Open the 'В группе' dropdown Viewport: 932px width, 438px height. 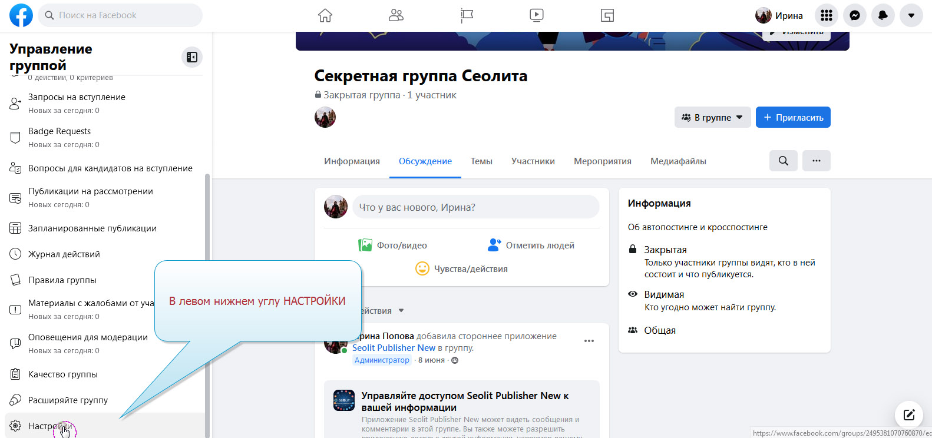point(712,117)
